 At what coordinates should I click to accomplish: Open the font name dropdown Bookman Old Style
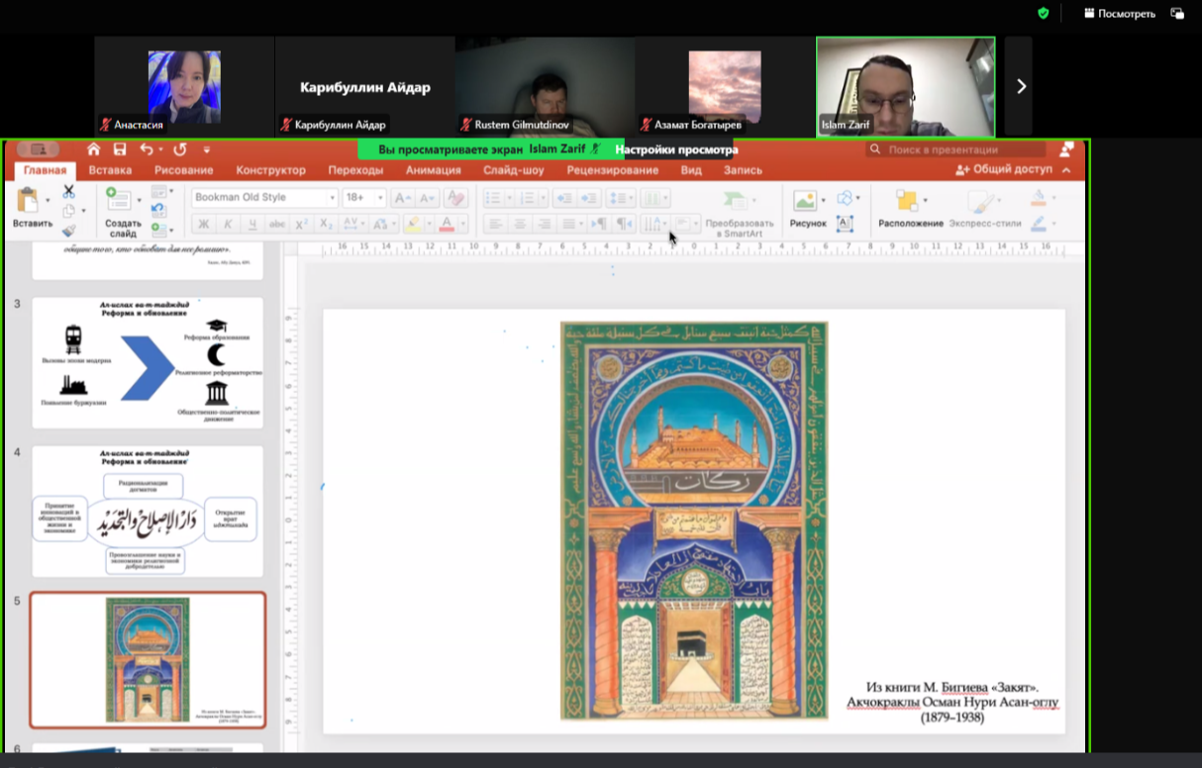coord(332,198)
